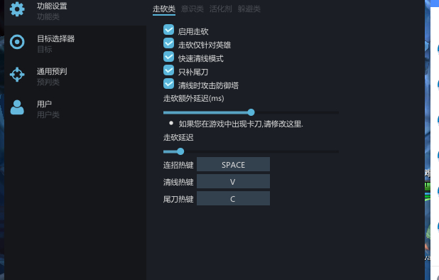This screenshot has width=439, height=280.
Task: Disable 快速清线模式 checkbox
Action: tap(168, 57)
